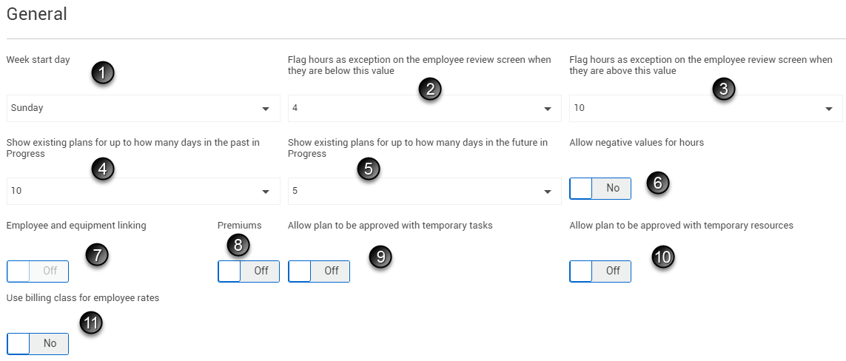846x361 pixels.
Task: Expand the above-value exception hours dropdown
Action: click(x=705, y=108)
